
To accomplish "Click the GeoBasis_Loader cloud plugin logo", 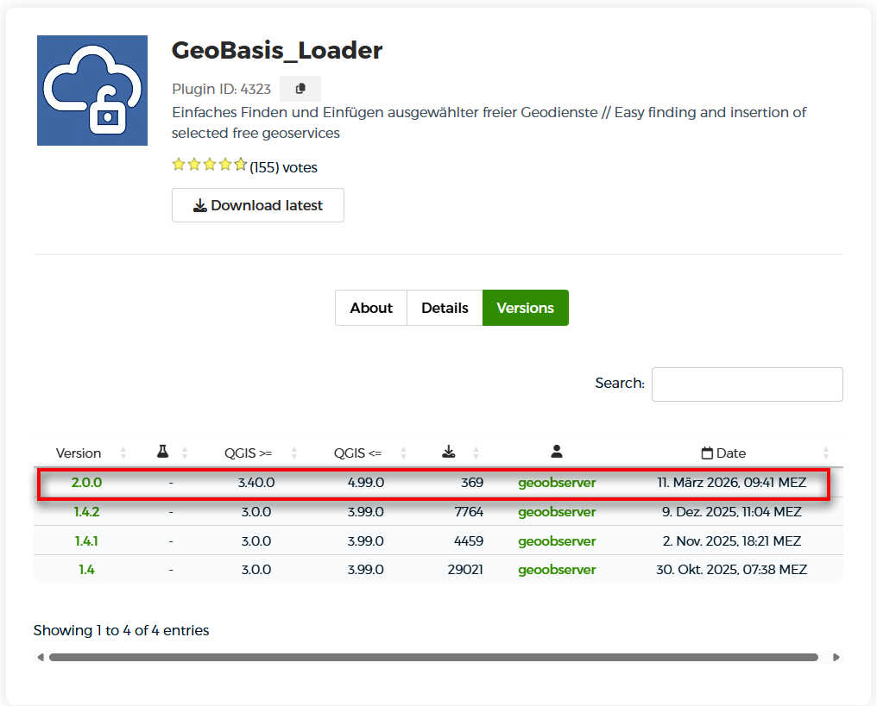I will point(92,91).
